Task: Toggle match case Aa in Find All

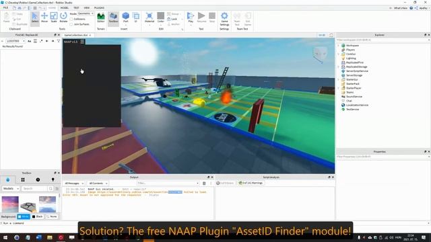Action: coord(30,41)
